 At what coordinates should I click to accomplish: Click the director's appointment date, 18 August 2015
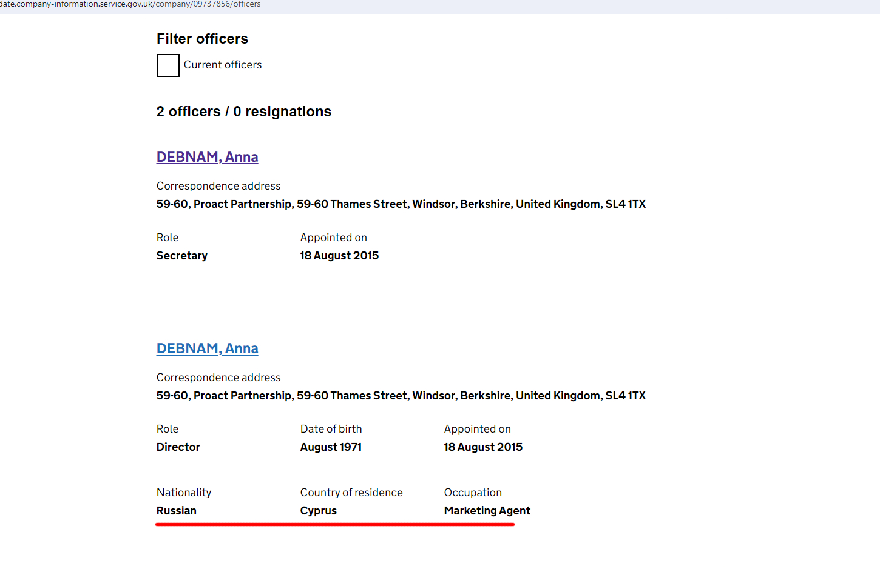483,447
